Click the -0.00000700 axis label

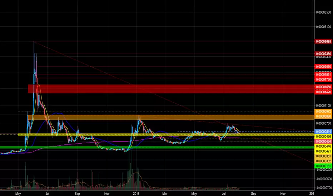tap(323, 188)
